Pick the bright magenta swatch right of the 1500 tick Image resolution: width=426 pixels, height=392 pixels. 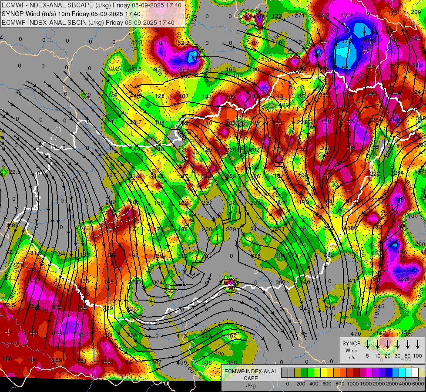(369, 372)
